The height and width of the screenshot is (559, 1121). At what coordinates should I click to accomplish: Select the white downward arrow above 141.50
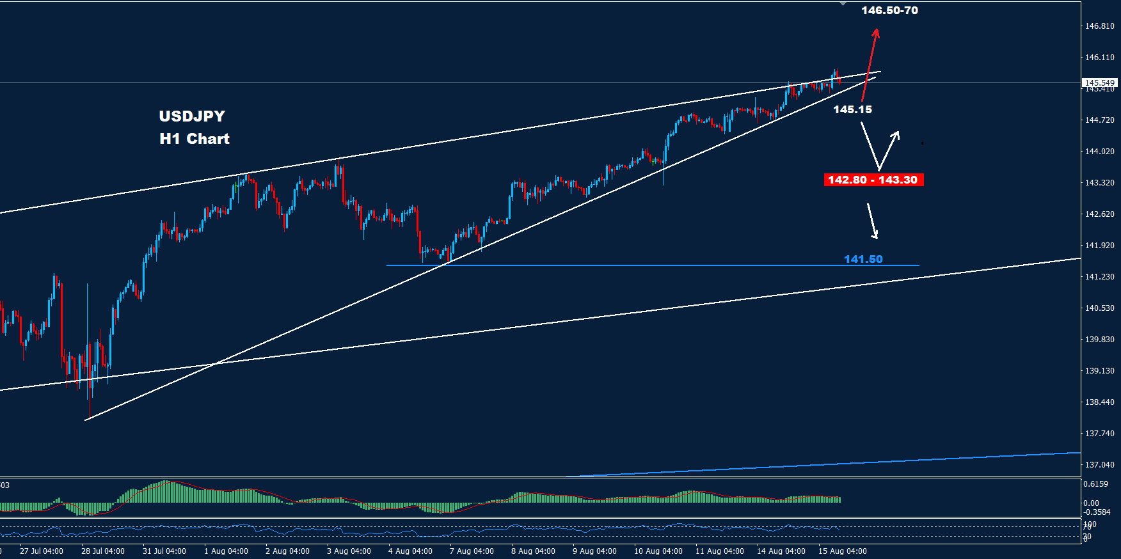(872, 221)
